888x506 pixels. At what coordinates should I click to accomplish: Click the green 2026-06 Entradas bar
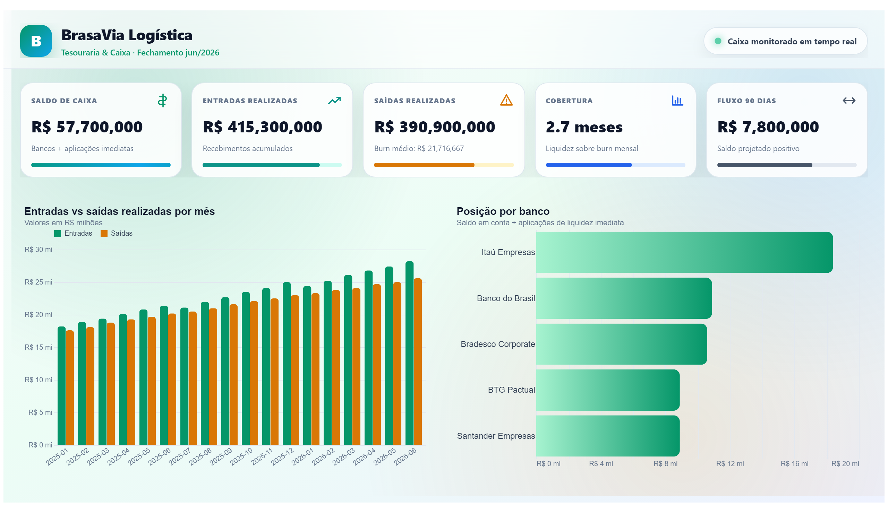pos(409,353)
